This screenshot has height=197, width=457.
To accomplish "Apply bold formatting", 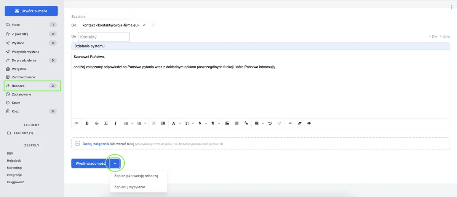I will tap(87, 123).
